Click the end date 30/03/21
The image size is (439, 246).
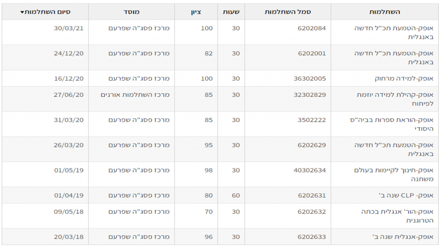click(x=69, y=28)
